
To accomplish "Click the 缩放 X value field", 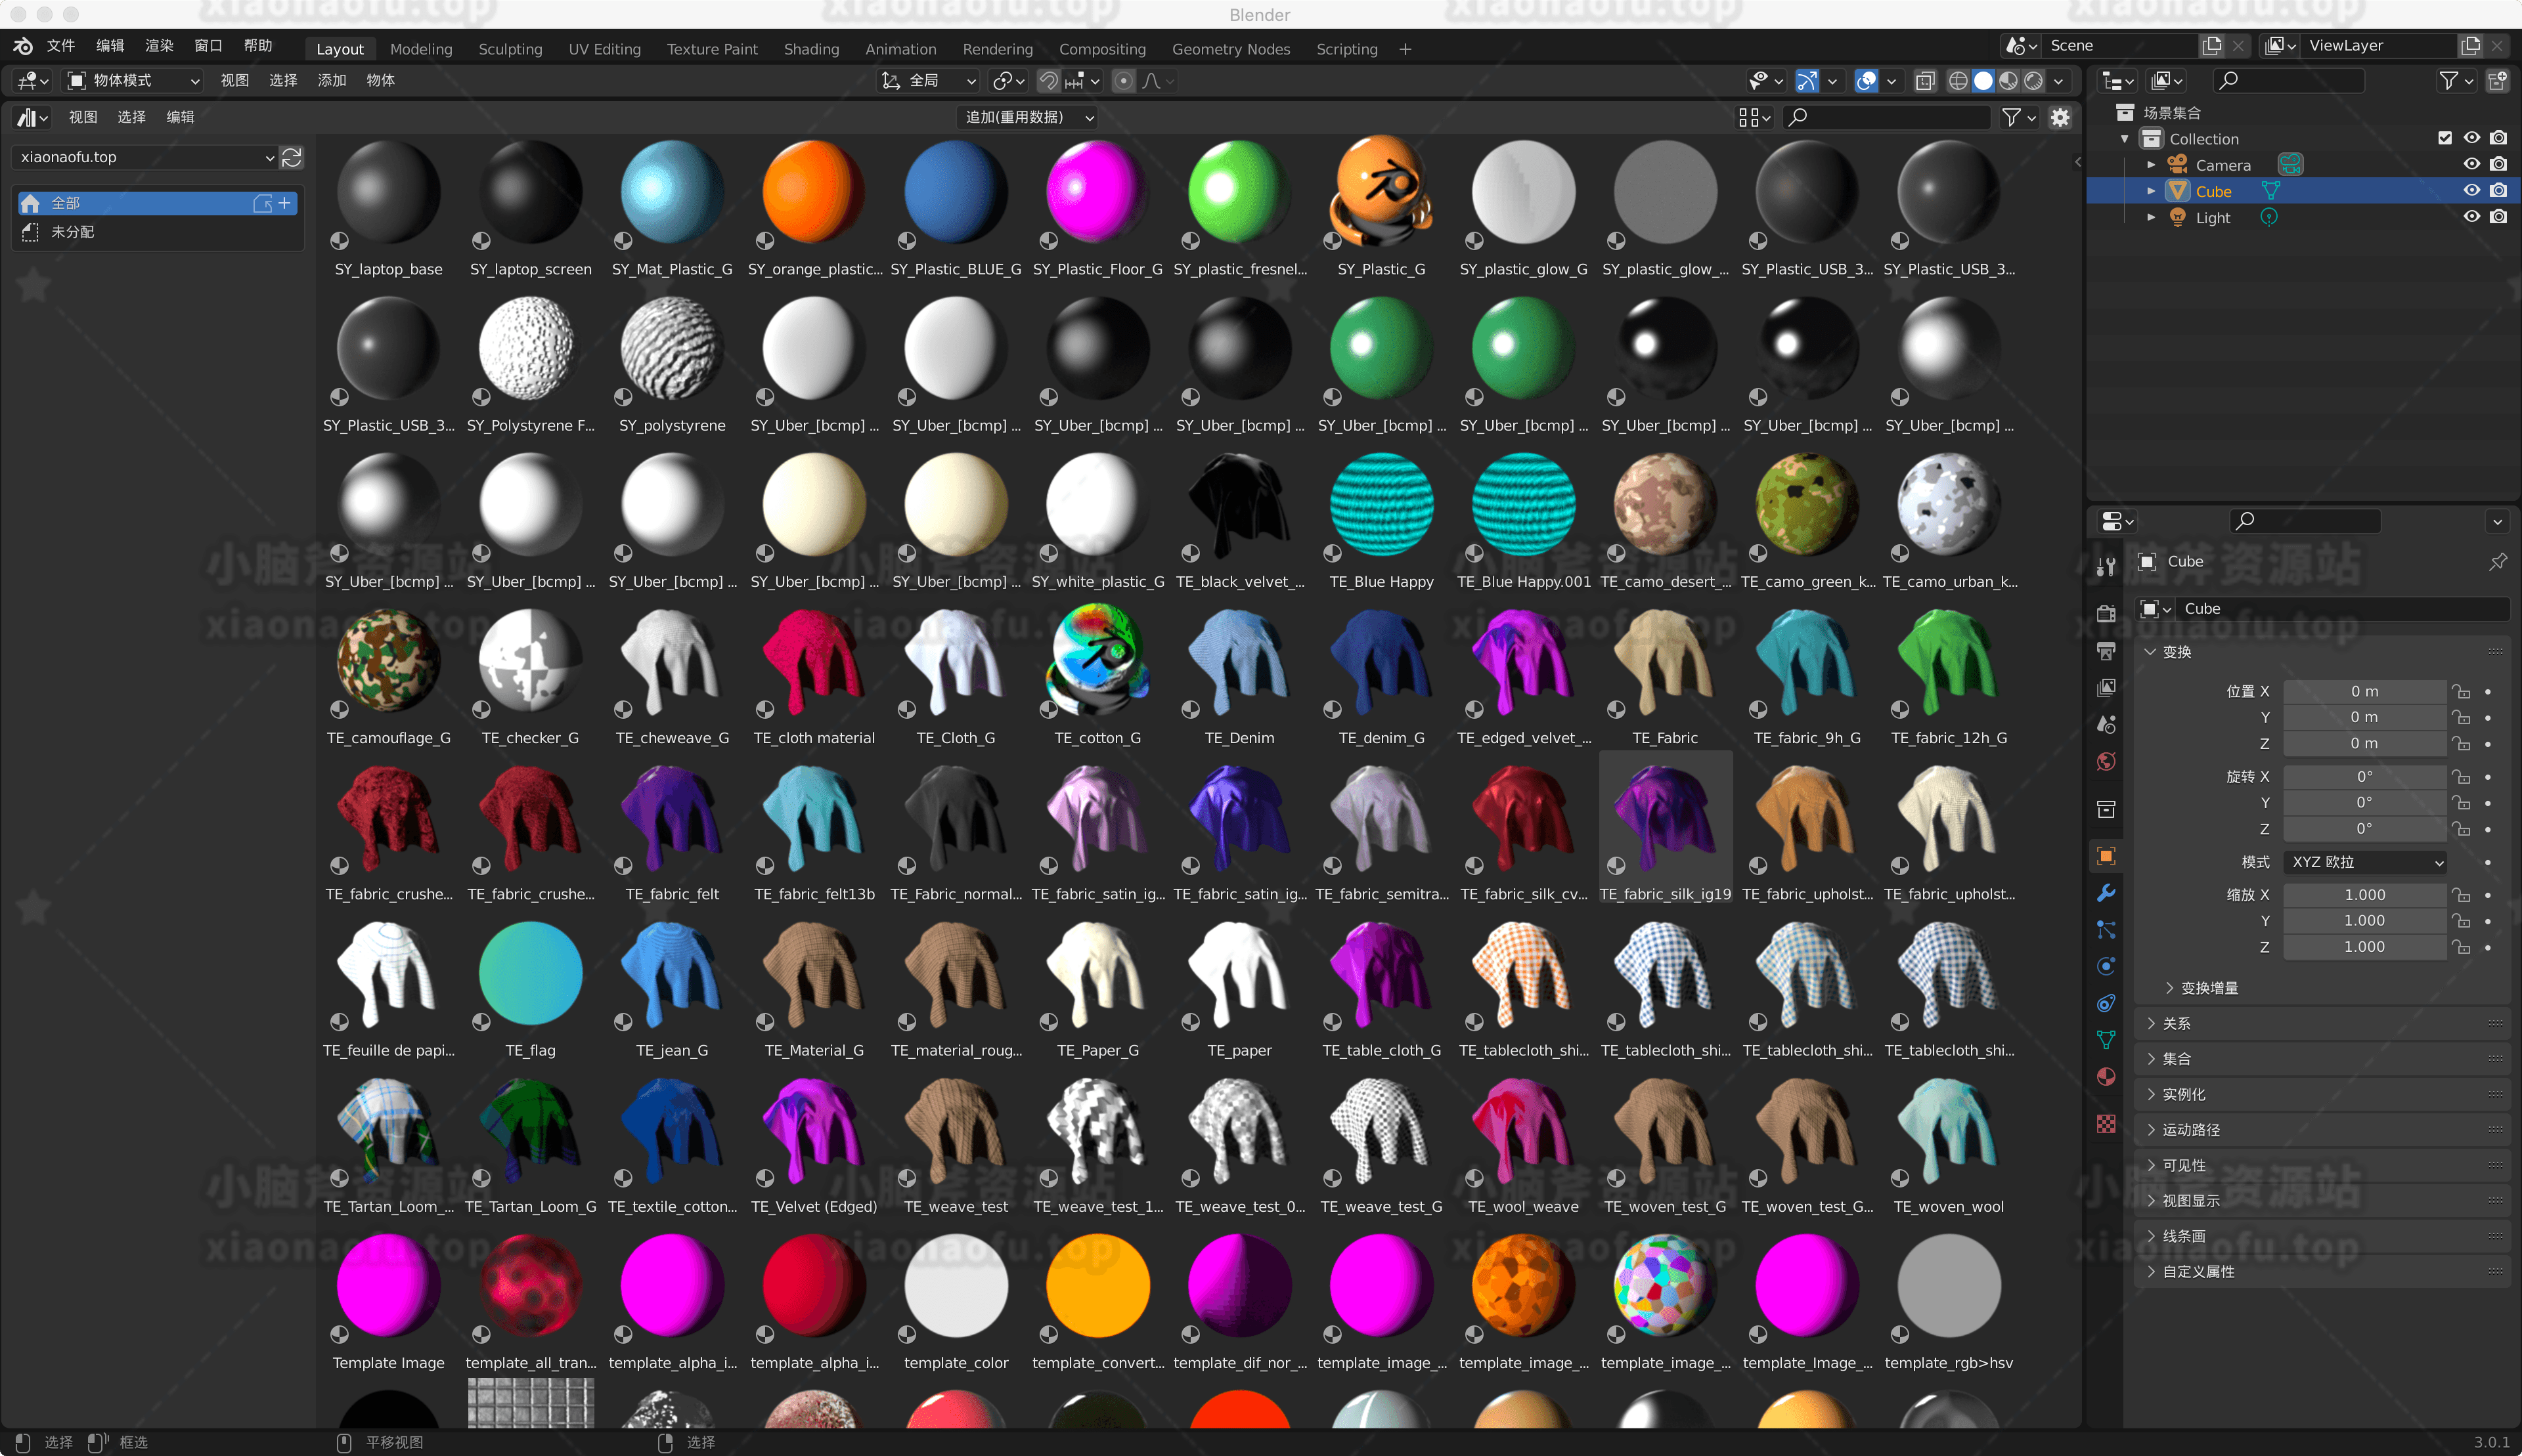I will [2364, 894].
